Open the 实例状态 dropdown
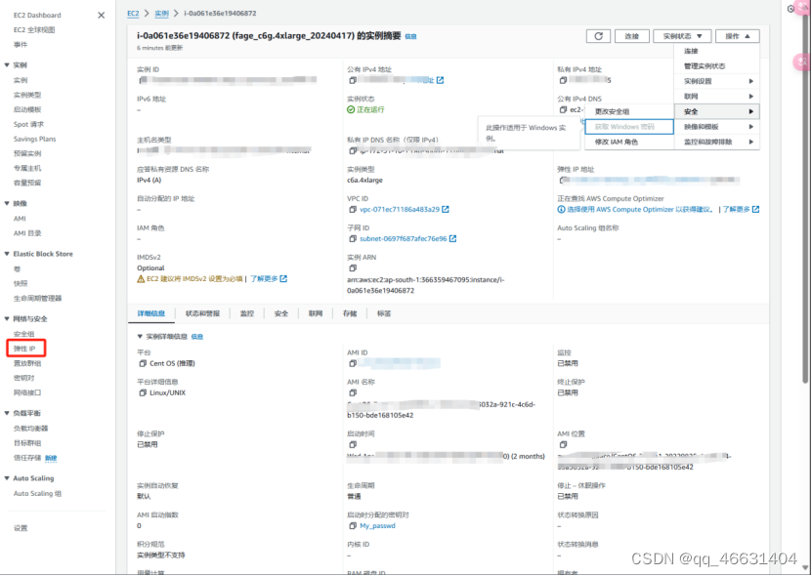Screen dimensions: 812x576 (x=682, y=36)
